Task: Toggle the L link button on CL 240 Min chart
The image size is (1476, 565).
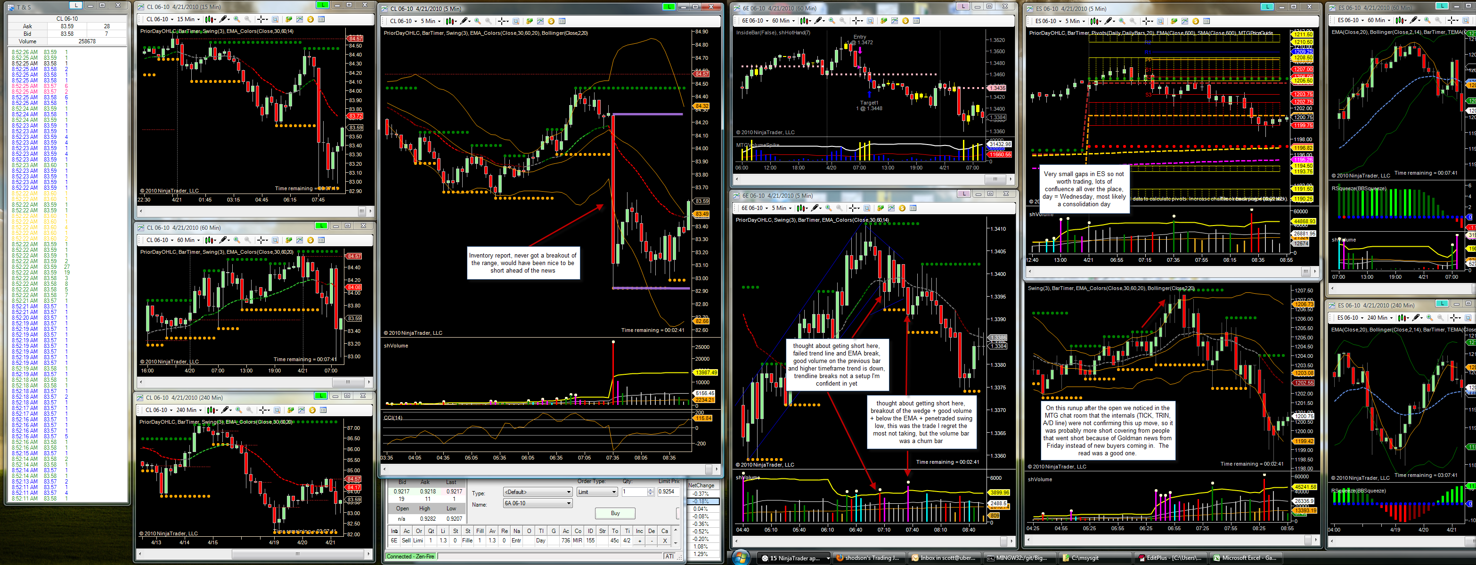Action: click(320, 395)
